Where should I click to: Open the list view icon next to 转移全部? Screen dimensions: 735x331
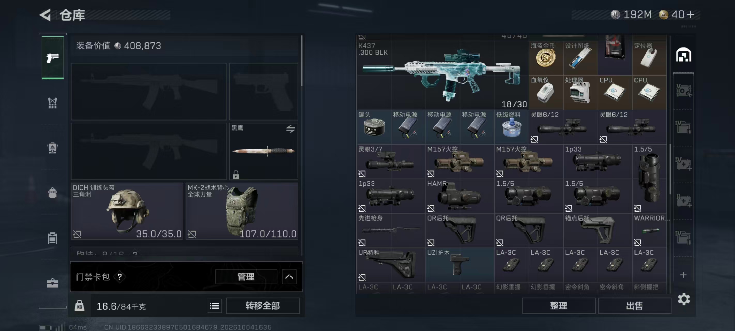(215, 306)
